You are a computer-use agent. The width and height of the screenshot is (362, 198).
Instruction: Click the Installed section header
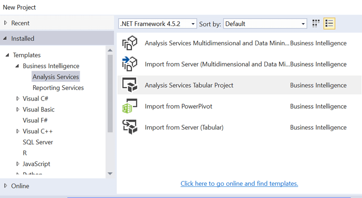(x=57, y=39)
